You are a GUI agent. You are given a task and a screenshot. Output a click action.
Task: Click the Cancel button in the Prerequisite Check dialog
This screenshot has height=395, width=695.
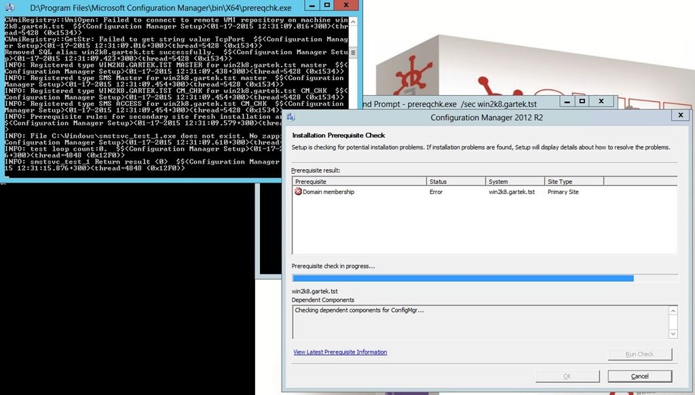click(639, 376)
